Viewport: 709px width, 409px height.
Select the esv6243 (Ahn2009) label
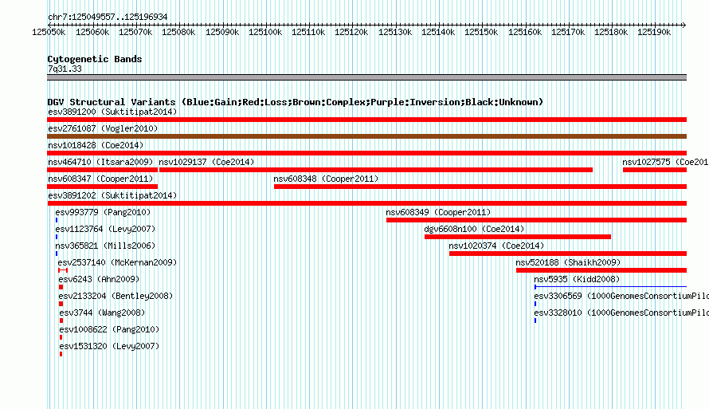[x=99, y=279]
